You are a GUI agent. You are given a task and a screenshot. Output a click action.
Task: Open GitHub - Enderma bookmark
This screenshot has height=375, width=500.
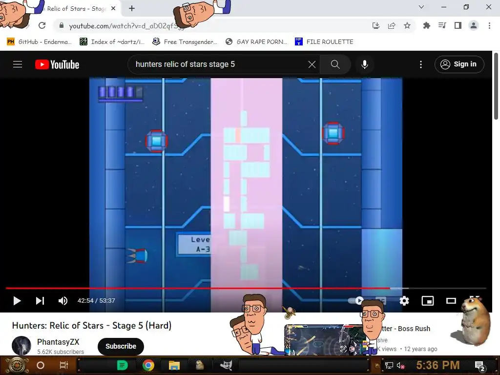(39, 42)
